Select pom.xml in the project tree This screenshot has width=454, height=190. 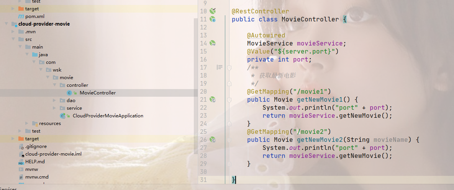[x=35, y=16]
